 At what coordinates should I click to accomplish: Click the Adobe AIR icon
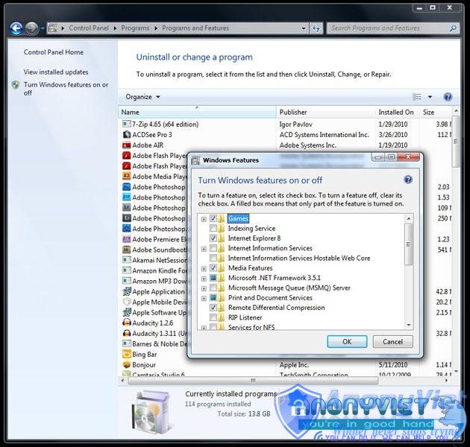pyautogui.click(x=127, y=145)
